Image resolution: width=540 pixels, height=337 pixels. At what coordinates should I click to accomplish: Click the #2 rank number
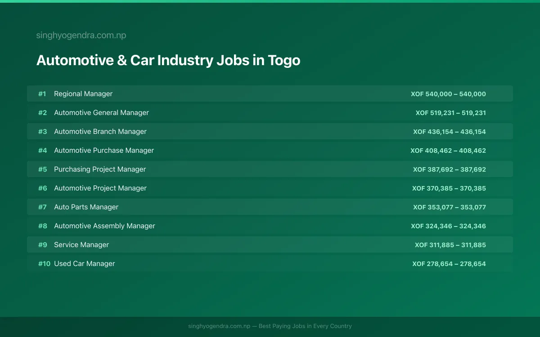click(42, 113)
